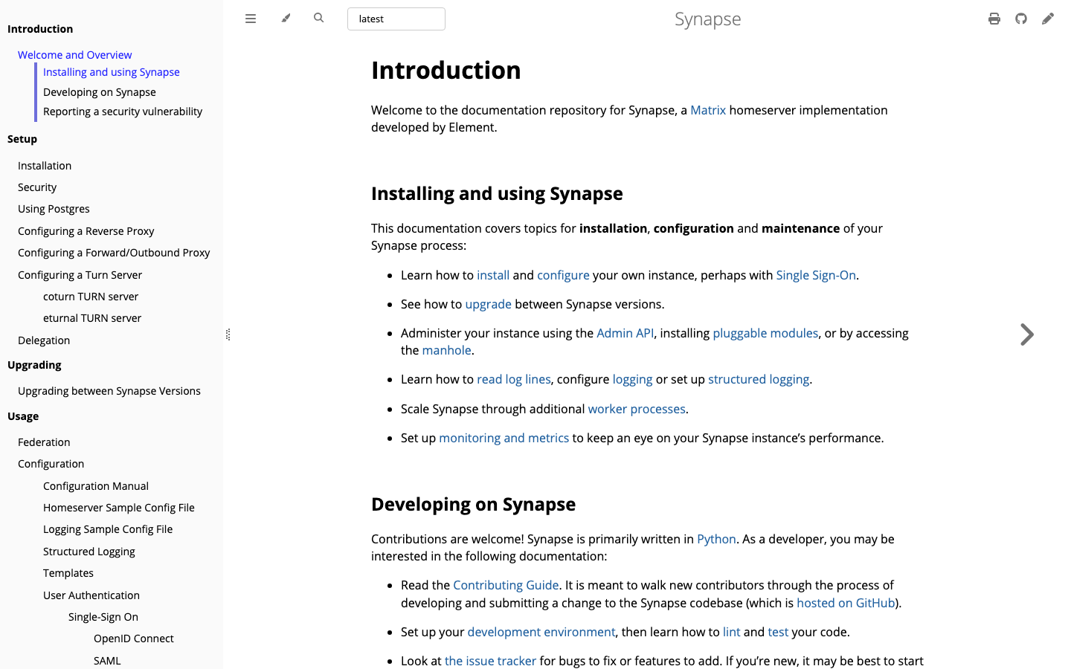Screen dimensions: 1071x669
Task: Select the latest version dropdown
Action: (x=396, y=19)
